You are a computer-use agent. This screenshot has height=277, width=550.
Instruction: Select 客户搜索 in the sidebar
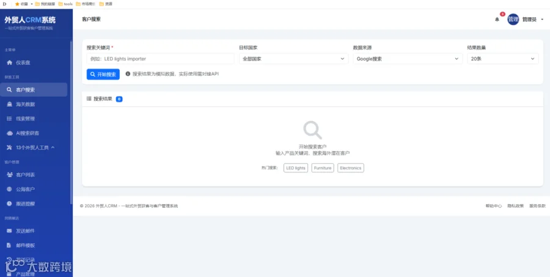tap(34, 89)
